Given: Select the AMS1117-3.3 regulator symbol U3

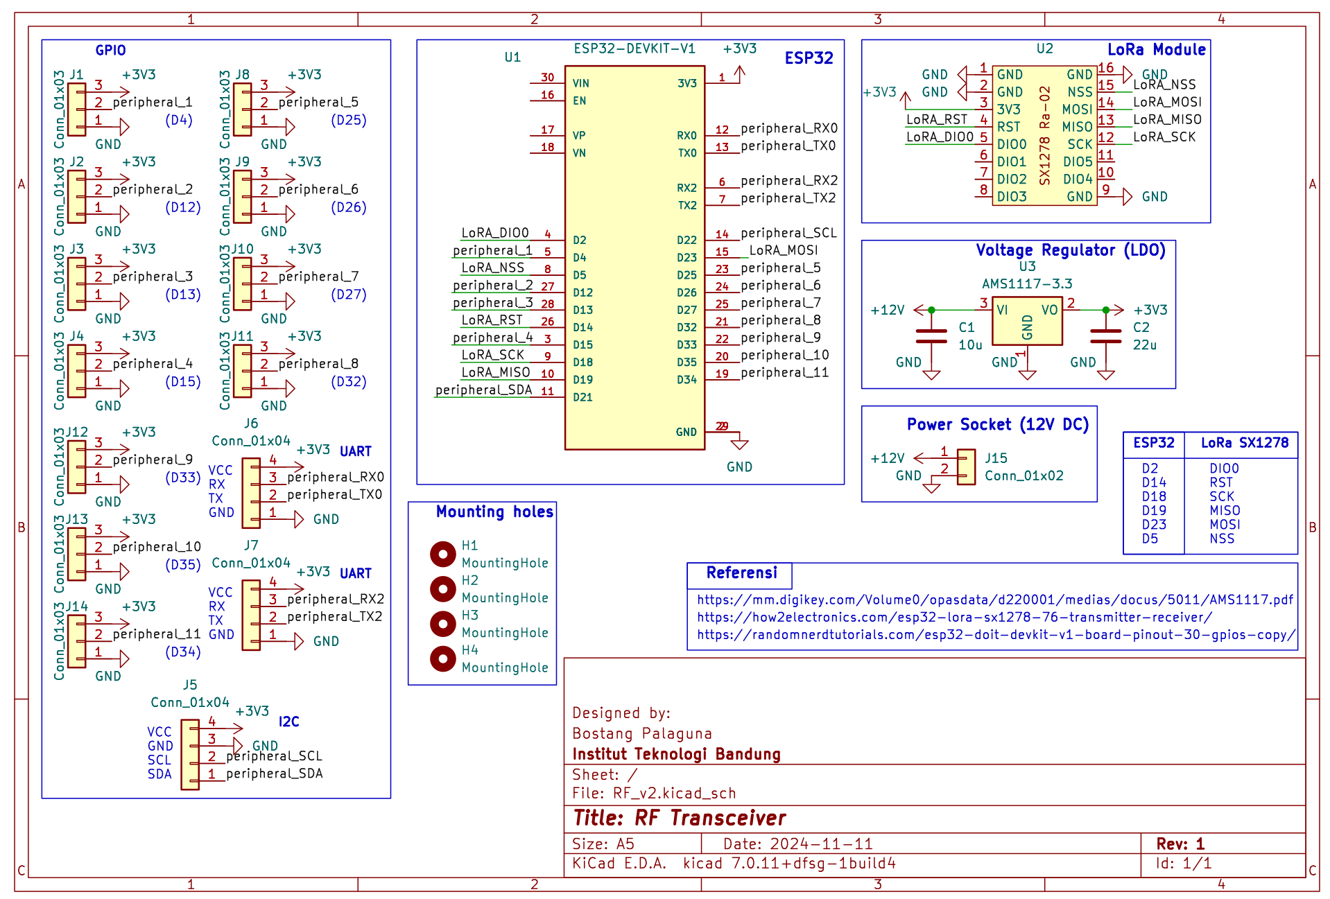Looking at the screenshot, I should click(x=1027, y=322).
